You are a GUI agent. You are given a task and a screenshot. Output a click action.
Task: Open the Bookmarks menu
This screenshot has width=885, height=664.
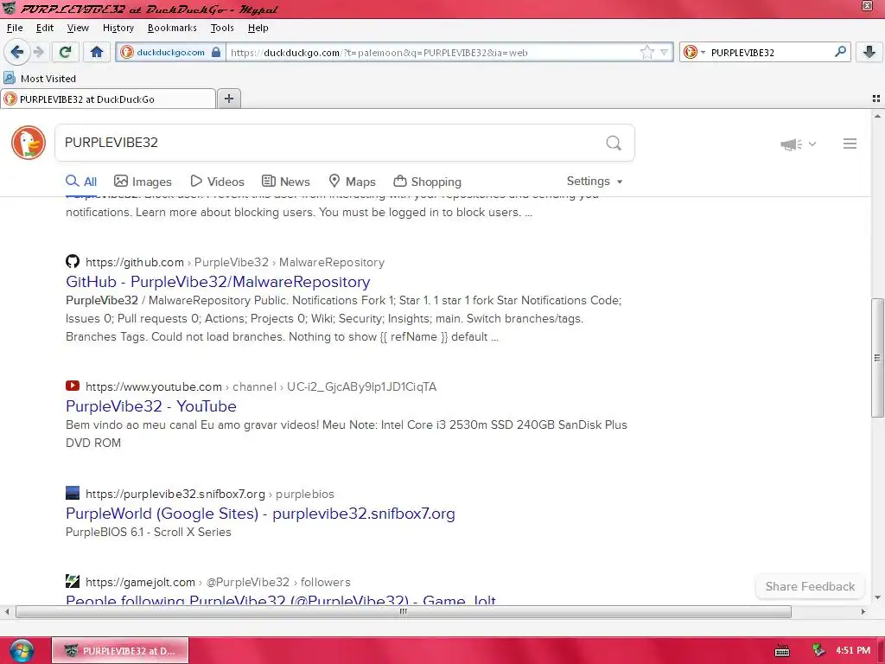tap(172, 28)
